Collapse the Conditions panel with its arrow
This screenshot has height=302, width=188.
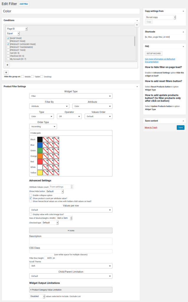[137, 20]
